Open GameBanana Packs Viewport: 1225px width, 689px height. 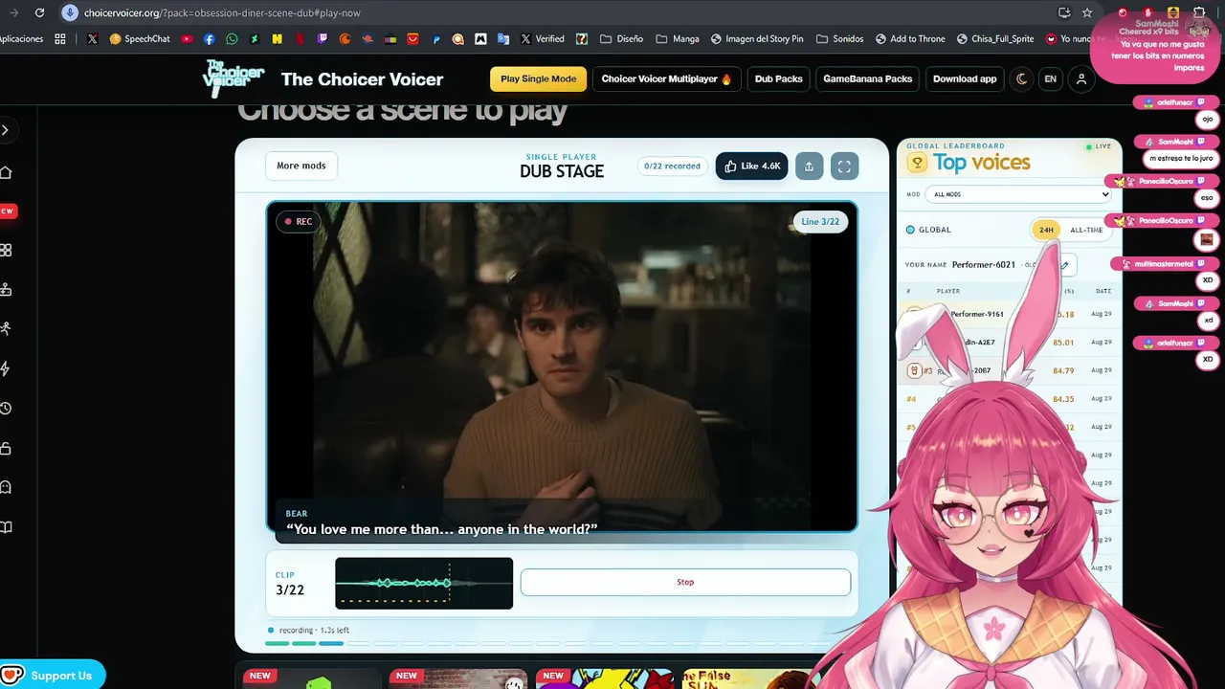pos(867,78)
